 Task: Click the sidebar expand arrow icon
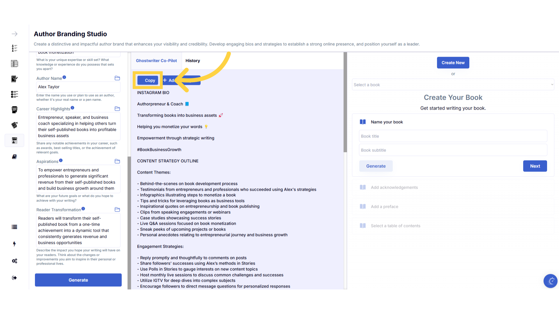point(14,34)
